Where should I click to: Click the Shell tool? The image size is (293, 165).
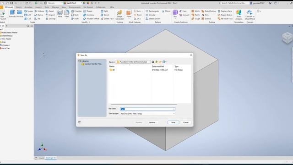coord(75,15)
